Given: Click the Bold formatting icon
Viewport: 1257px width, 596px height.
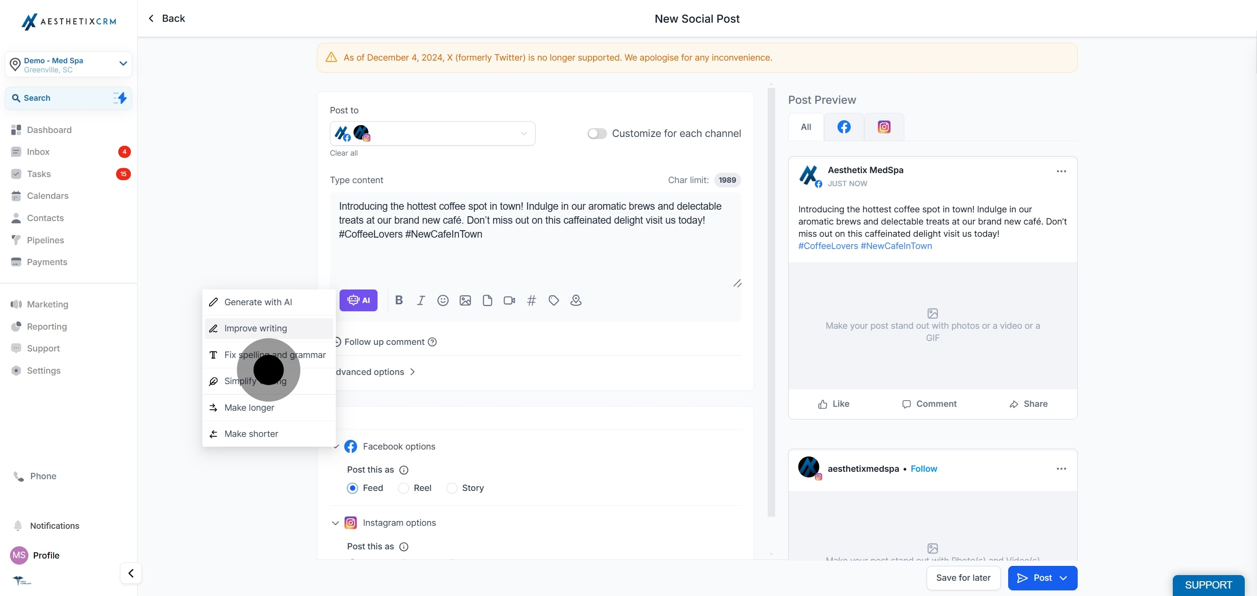Looking at the screenshot, I should [398, 300].
